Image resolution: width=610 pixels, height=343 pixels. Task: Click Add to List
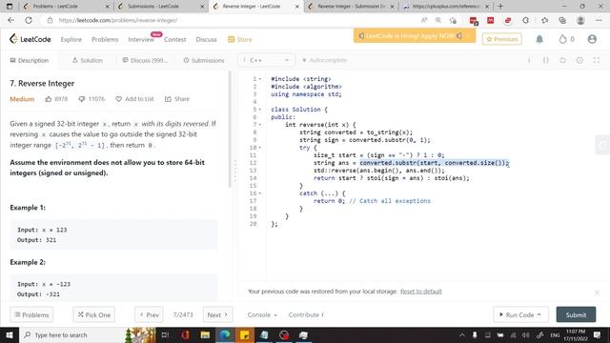(134, 99)
